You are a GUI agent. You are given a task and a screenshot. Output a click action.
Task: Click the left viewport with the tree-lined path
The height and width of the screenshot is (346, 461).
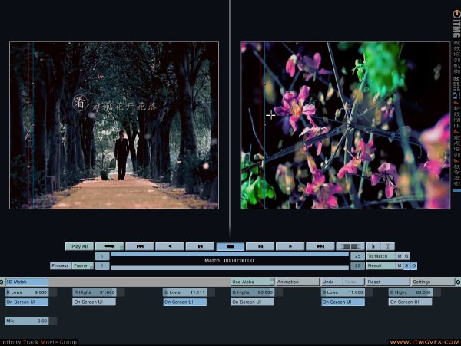pos(114,125)
